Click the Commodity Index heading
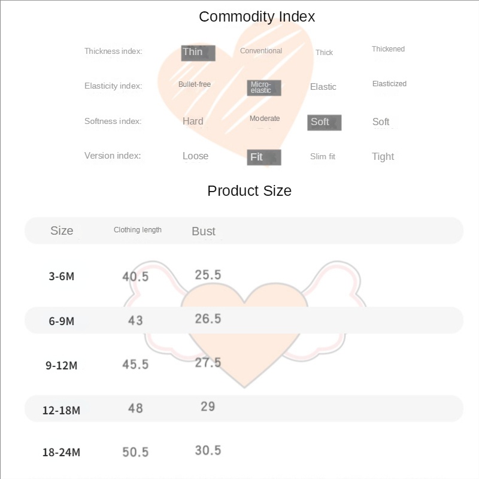479x479 pixels. tap(257, 17)
